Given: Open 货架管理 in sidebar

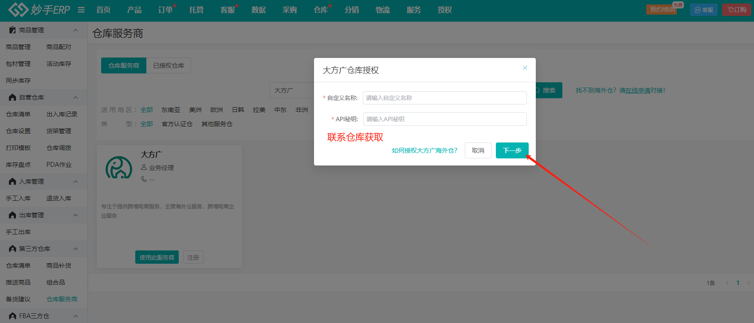Looking at the screenshot, I should (x=59, y=131).
